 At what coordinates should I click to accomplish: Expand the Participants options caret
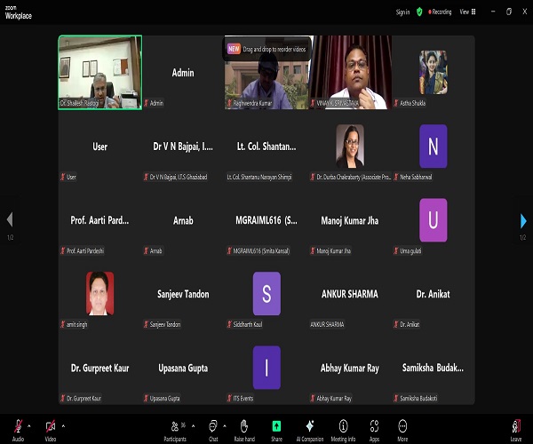click(x=193, y=425)
